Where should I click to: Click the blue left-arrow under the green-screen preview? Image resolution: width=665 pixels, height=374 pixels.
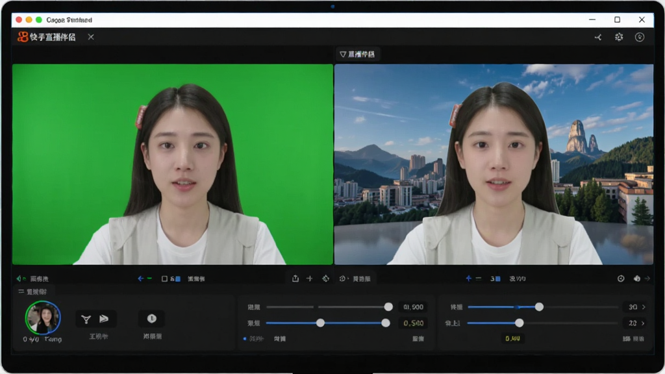[x=140, y=279]
